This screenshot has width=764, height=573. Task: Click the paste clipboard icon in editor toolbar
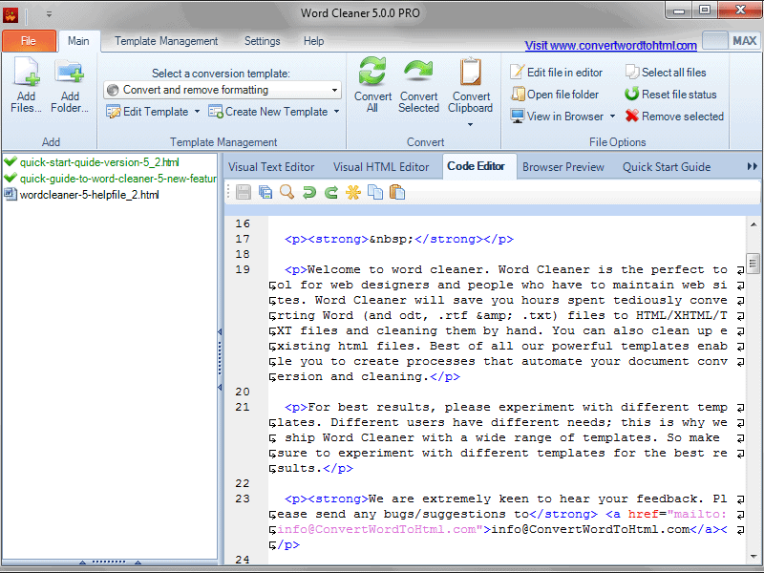[x=397, y=192]
